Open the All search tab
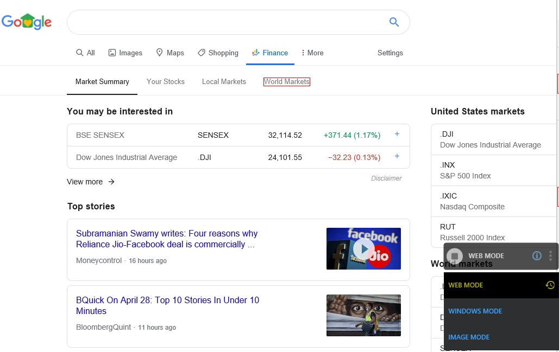The height and width of the screenshot is (352, 559). coord(86,53)
